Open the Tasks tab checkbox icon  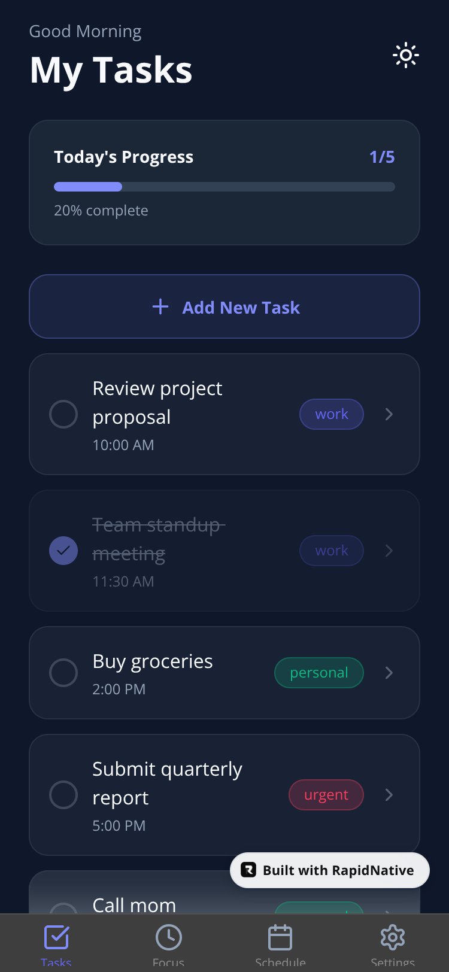pos(56,937)
